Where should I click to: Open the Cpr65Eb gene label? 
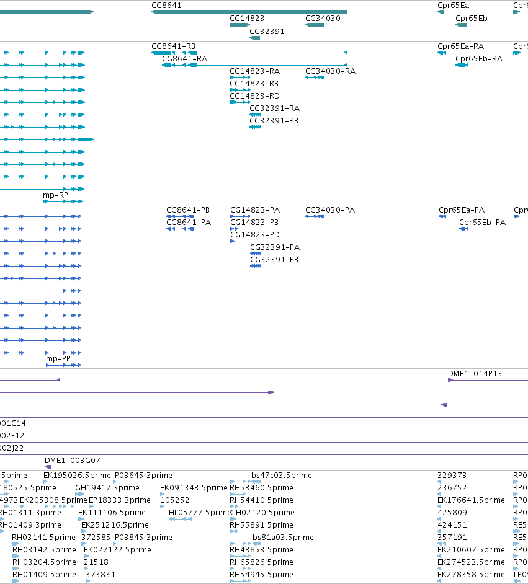click(x=472, y=19)
